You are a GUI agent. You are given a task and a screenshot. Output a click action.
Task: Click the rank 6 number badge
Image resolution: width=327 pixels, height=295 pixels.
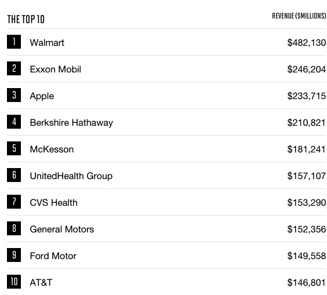14,175
